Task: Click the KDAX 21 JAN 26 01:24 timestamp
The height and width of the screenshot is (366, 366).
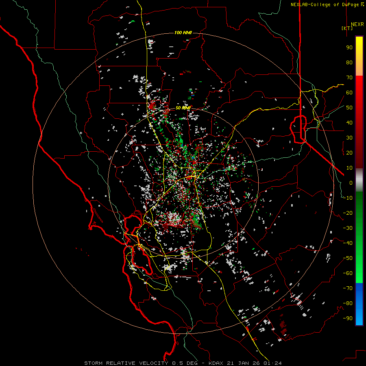Action: click(245, 363)
